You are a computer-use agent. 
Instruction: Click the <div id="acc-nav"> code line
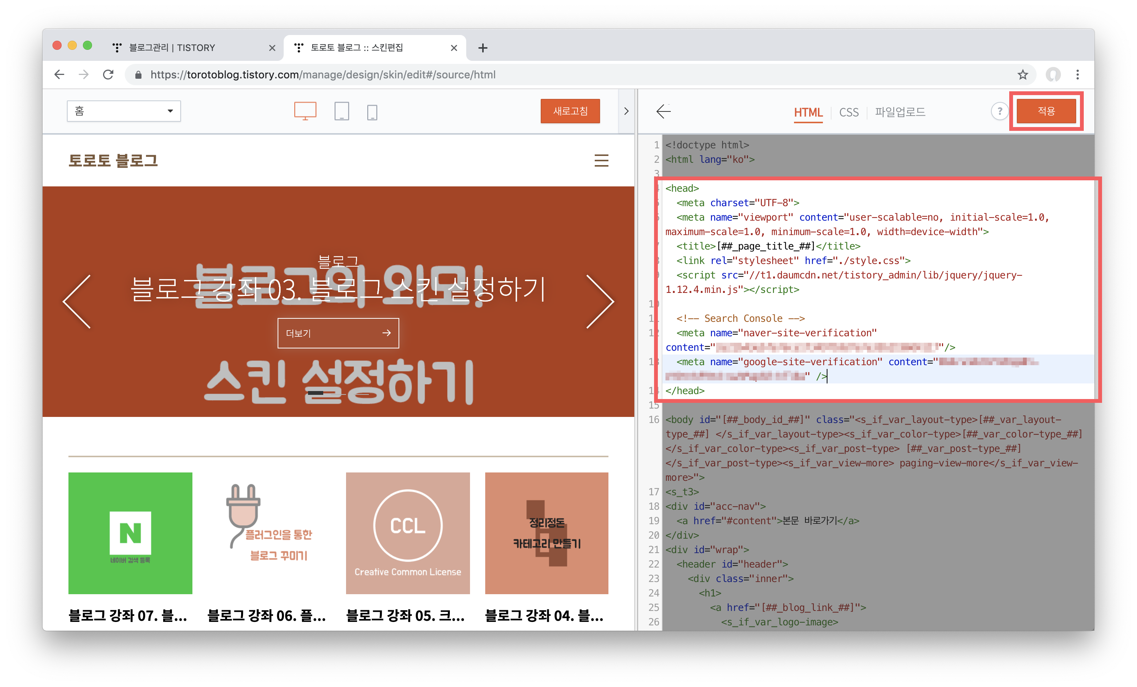tap(715, 506)
